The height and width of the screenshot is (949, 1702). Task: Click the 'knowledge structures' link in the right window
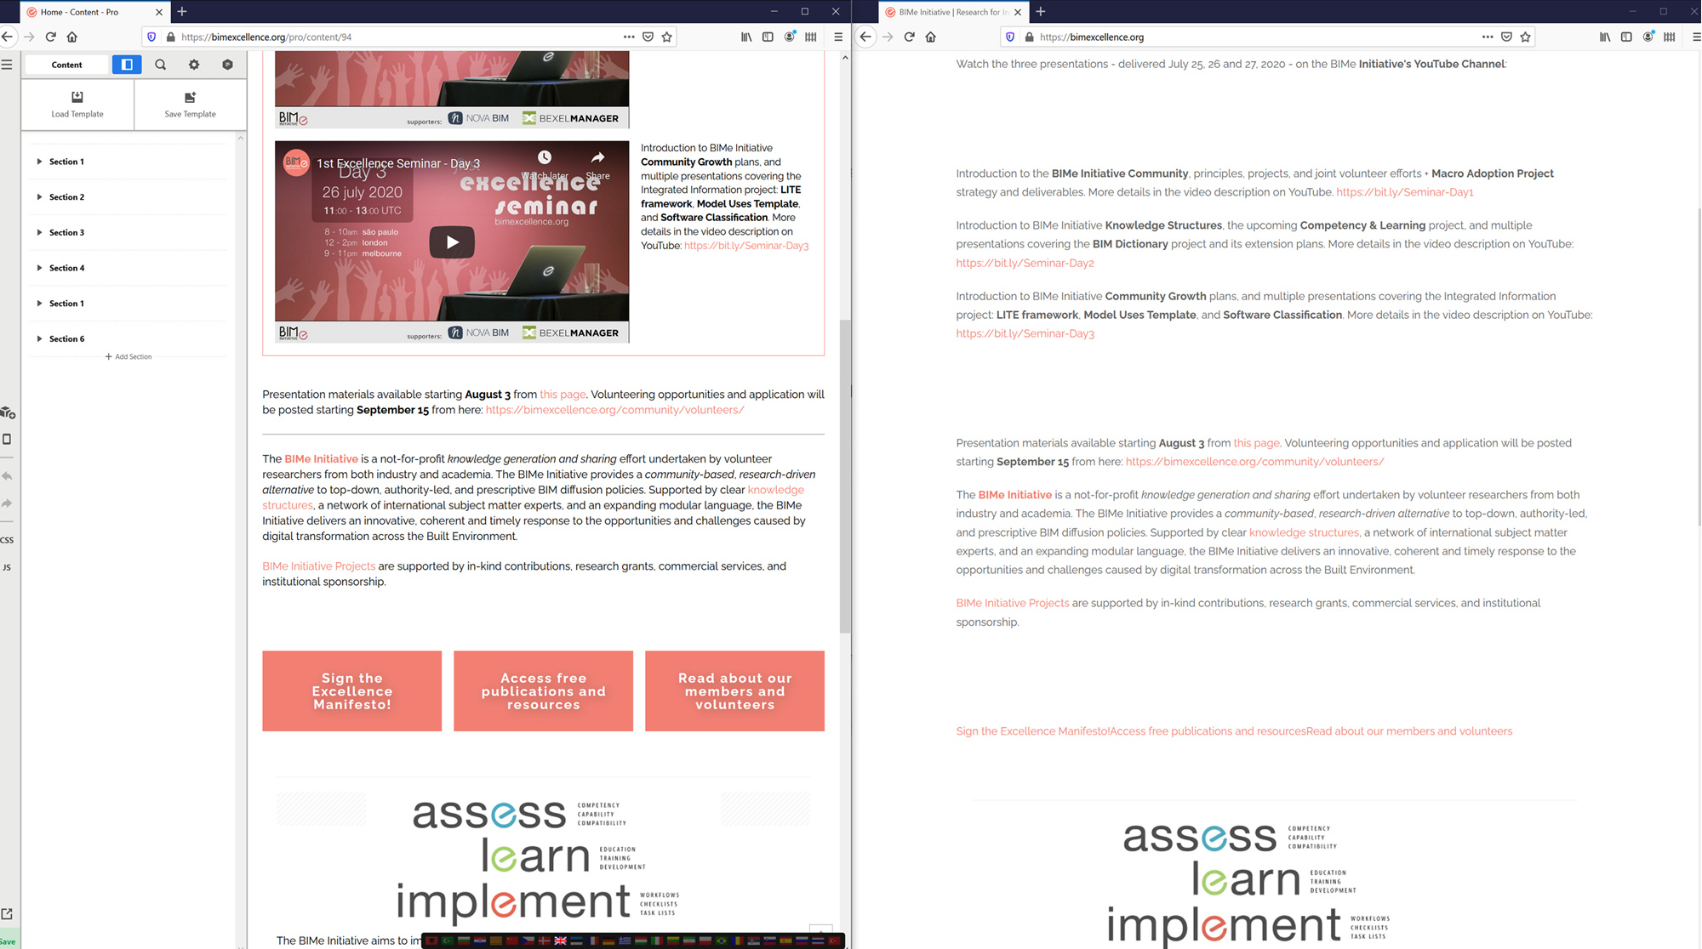(1304, 533)
